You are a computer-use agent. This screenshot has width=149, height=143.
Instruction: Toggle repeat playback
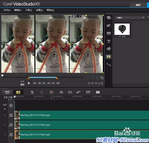pos(53,83)
